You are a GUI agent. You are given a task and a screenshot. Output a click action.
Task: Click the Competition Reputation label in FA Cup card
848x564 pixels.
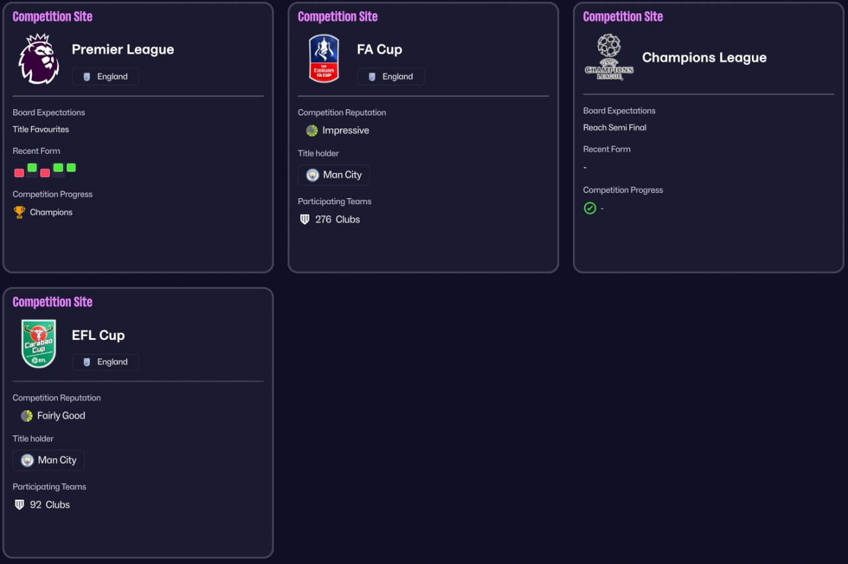(x=342, y=113)
